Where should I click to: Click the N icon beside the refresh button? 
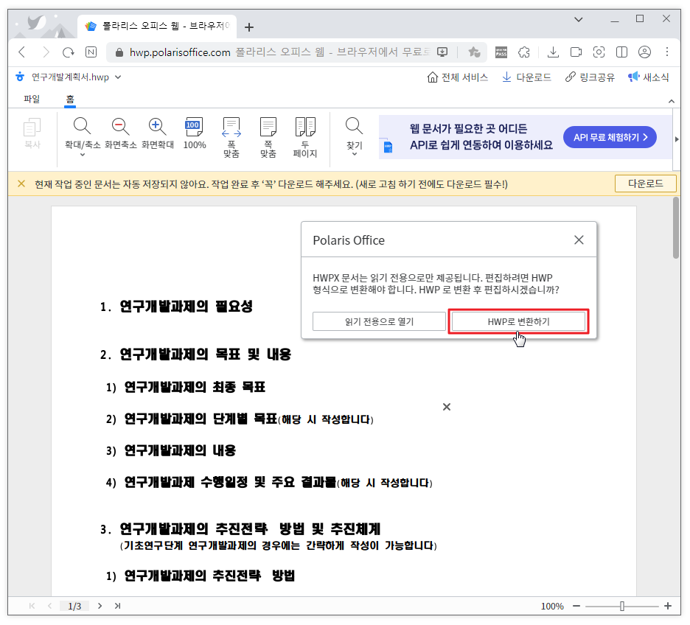91,52
